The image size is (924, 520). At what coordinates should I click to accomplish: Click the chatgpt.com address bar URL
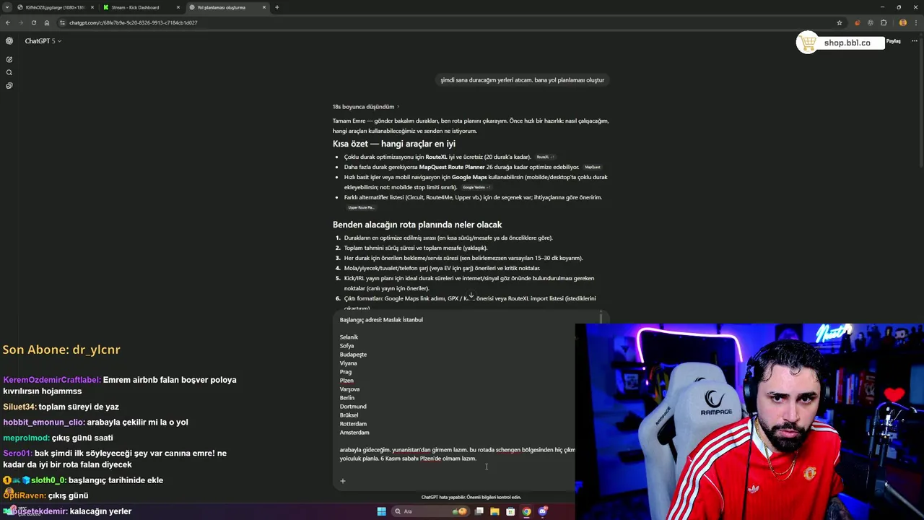click(134, 22)
